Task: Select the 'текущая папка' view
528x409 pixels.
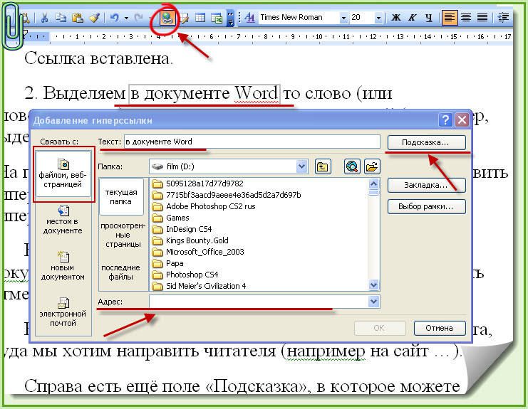Action: [x=121, y=196]
